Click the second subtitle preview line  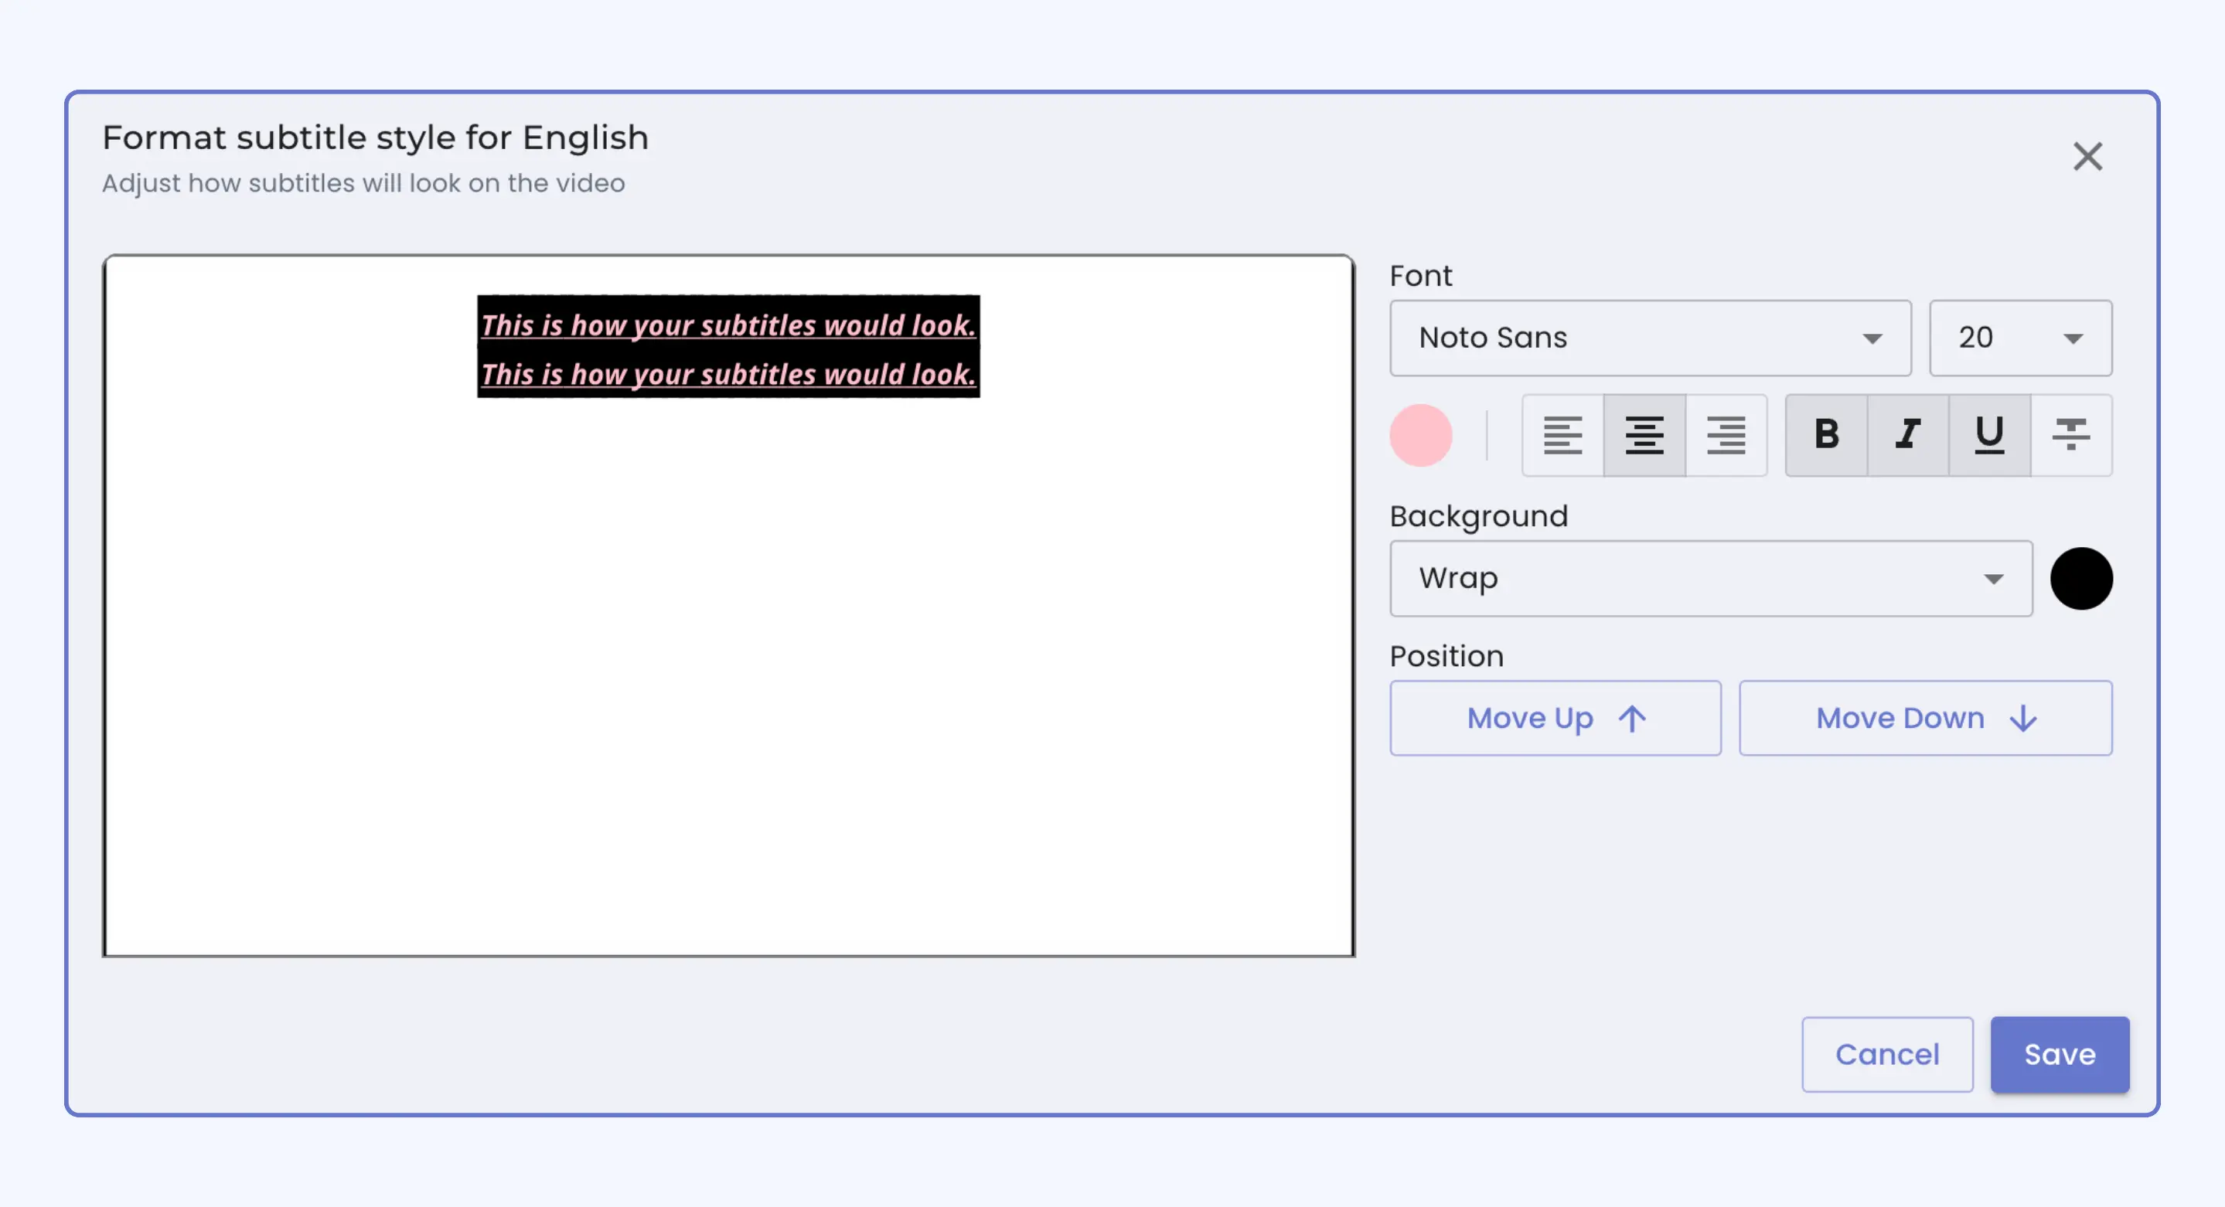coord(728,374)
